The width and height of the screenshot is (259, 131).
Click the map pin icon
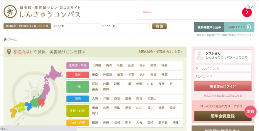click(x=9, y=52)
